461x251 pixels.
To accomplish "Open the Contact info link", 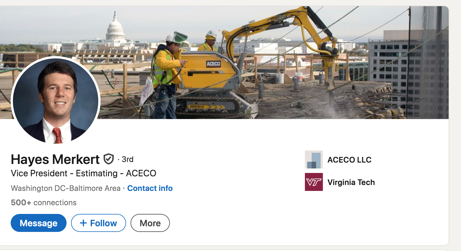I will pos(150,188).
